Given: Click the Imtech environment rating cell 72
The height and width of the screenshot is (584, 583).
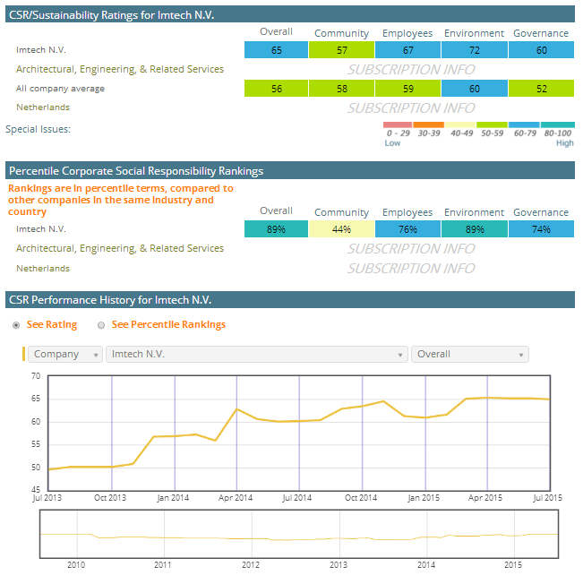Looking at the screenshot, I should click(475, 50).
